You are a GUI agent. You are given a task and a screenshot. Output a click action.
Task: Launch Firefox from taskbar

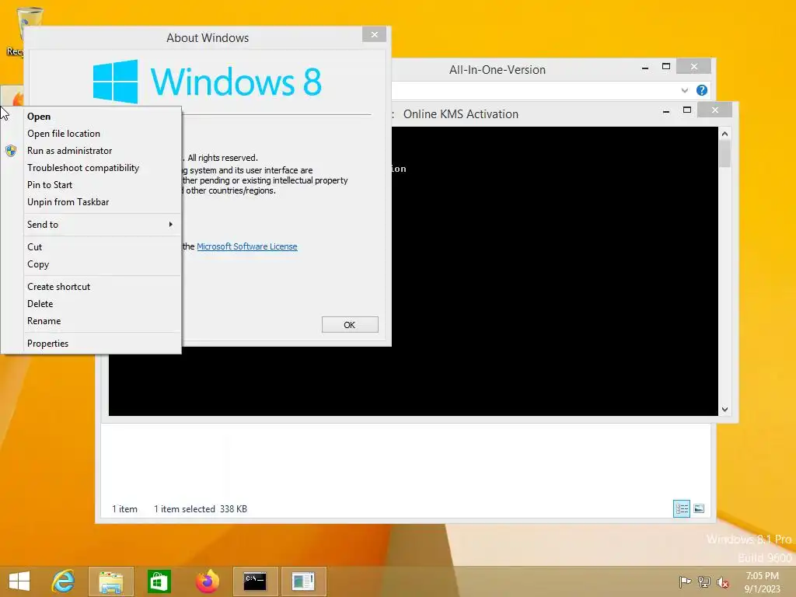(x=207, y=581)
